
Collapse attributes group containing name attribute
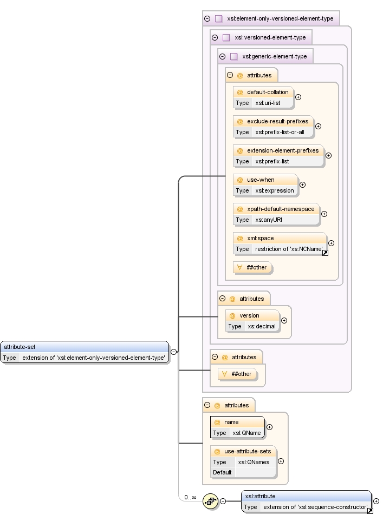pos(207,405)
